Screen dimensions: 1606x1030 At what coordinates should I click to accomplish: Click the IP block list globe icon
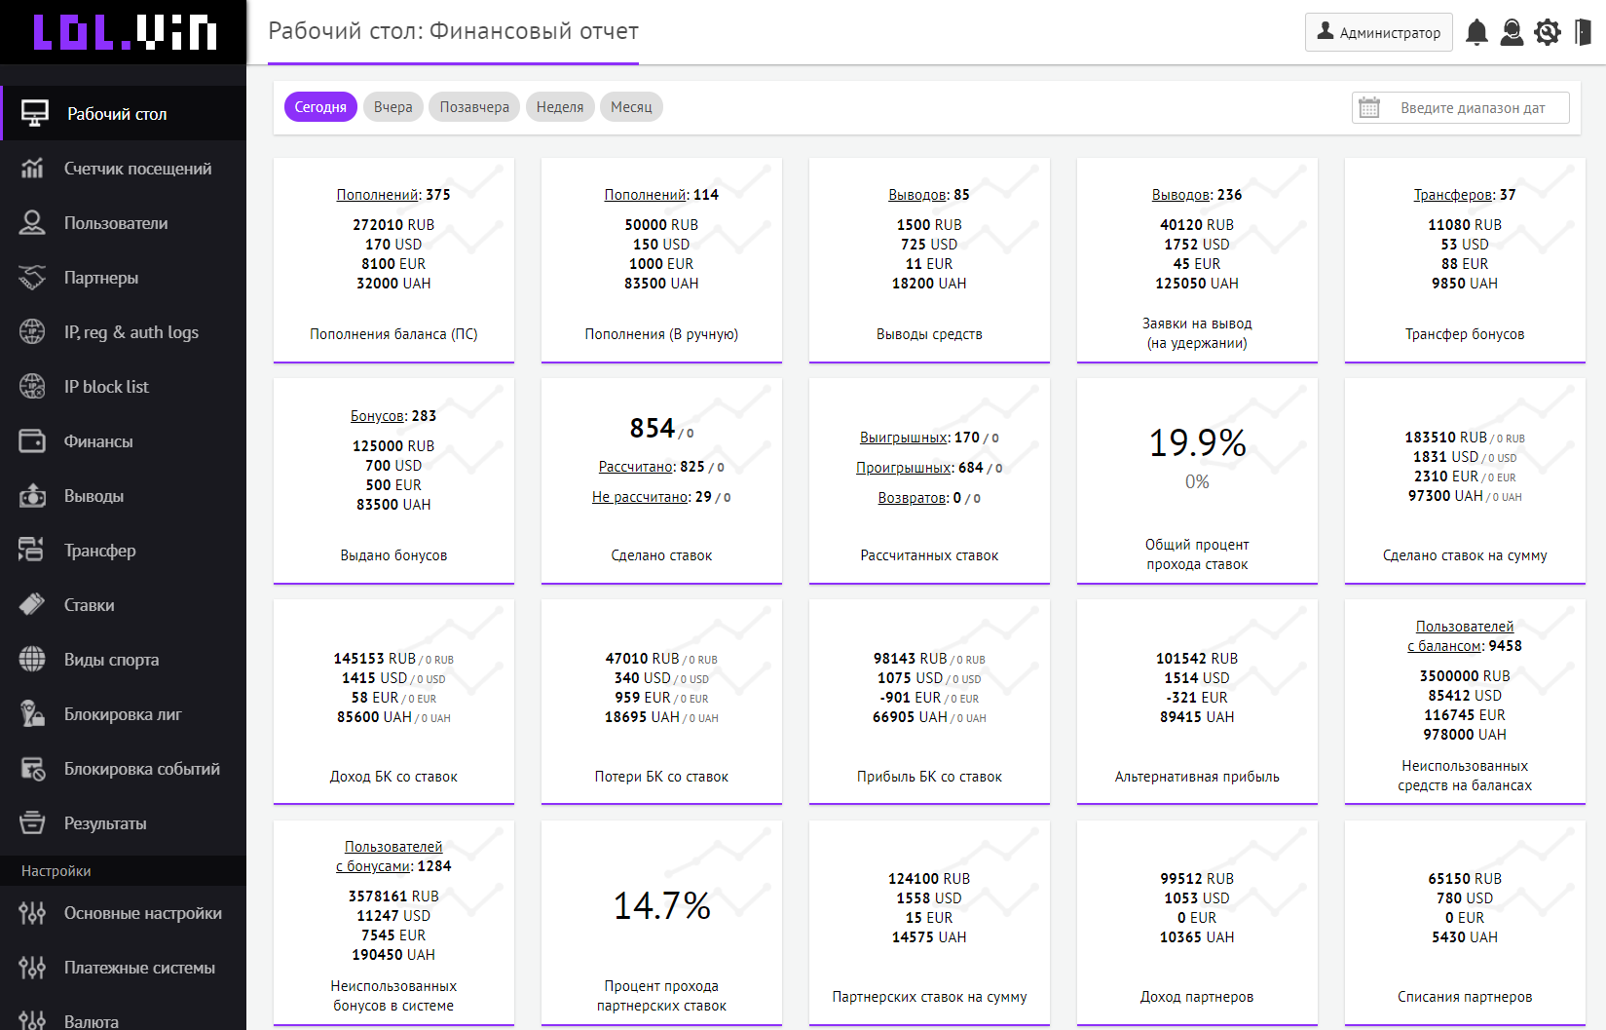coord(32,387)
